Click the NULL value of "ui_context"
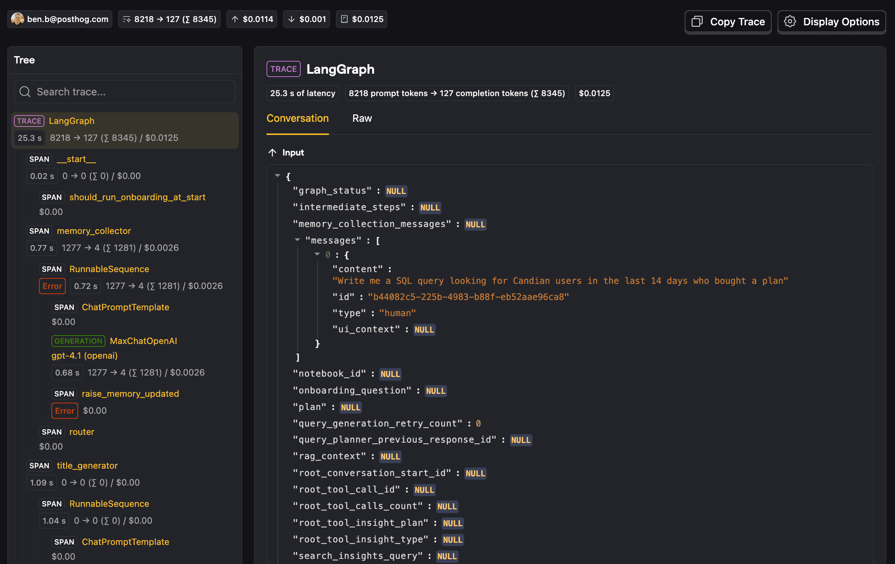895x564 pixels. pos(424,329)
